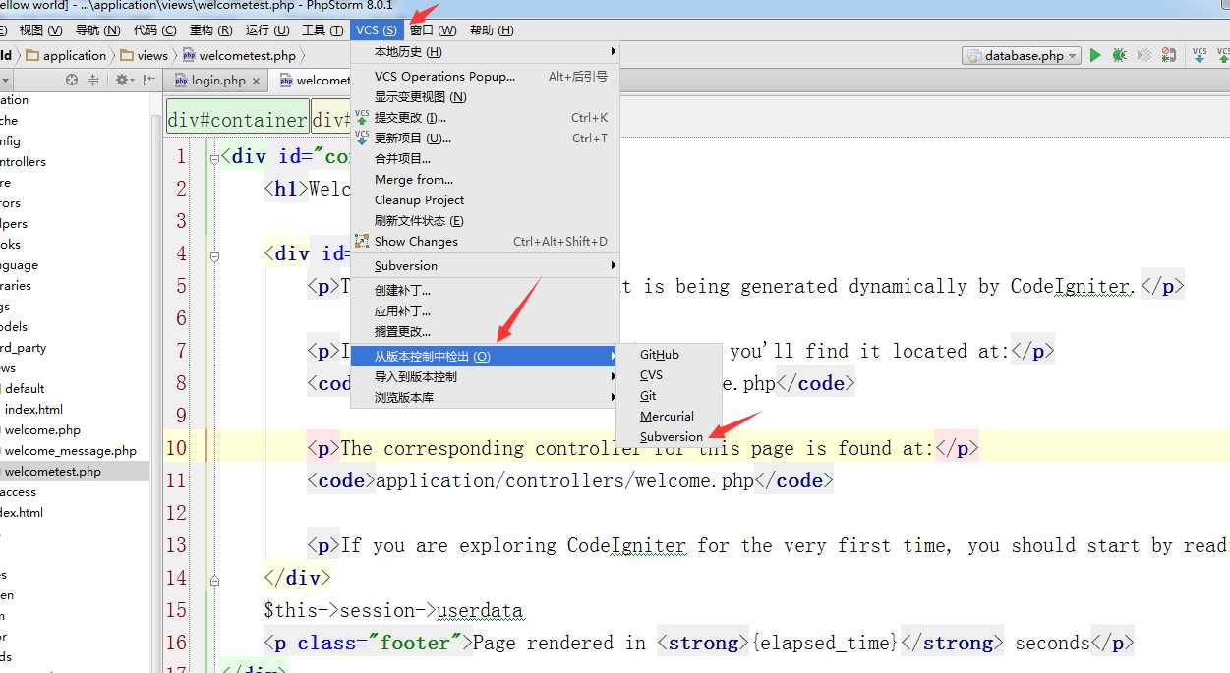Open the 视图 (V) menu

(41, 30)
